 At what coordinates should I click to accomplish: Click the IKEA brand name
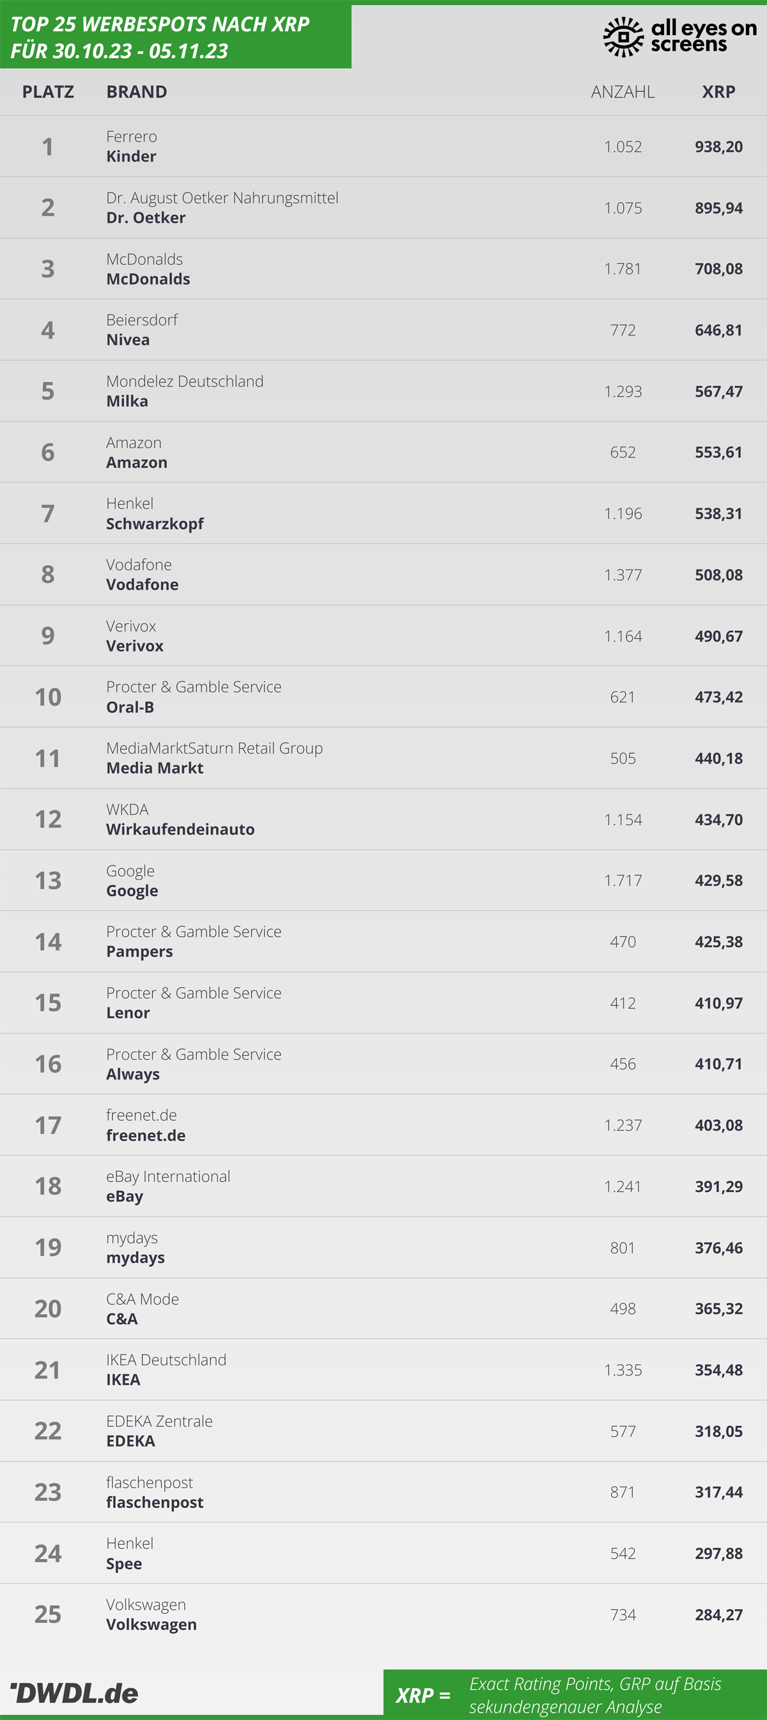click(123, 1379)
